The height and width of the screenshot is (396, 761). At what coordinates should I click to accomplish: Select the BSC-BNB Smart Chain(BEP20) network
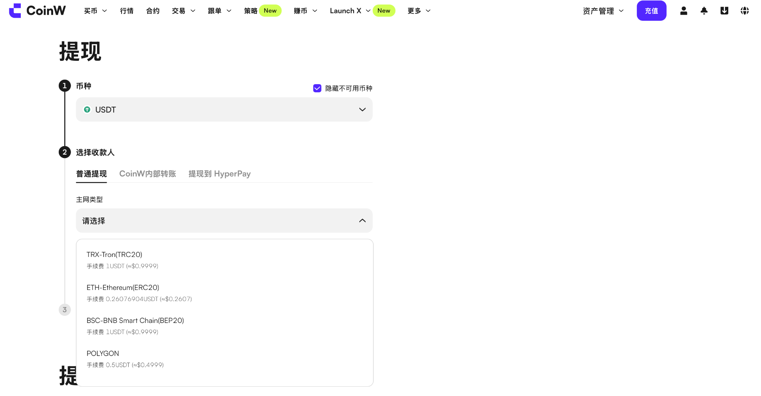pyautogui.click(x=224, y=326)
